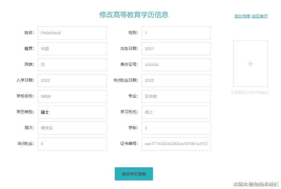Click the 学校名称 field showing bilibili
The height and width of the screenshot is (189, 281).
coord(72,96)
